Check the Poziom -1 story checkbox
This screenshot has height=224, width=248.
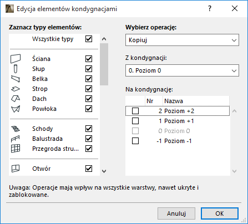pyautogui.click(x=135, y=141)
